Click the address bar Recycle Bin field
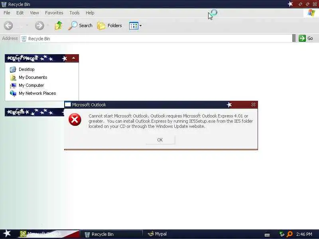The width and height of the screenshot is (319, 239). (x=156, y=38)
